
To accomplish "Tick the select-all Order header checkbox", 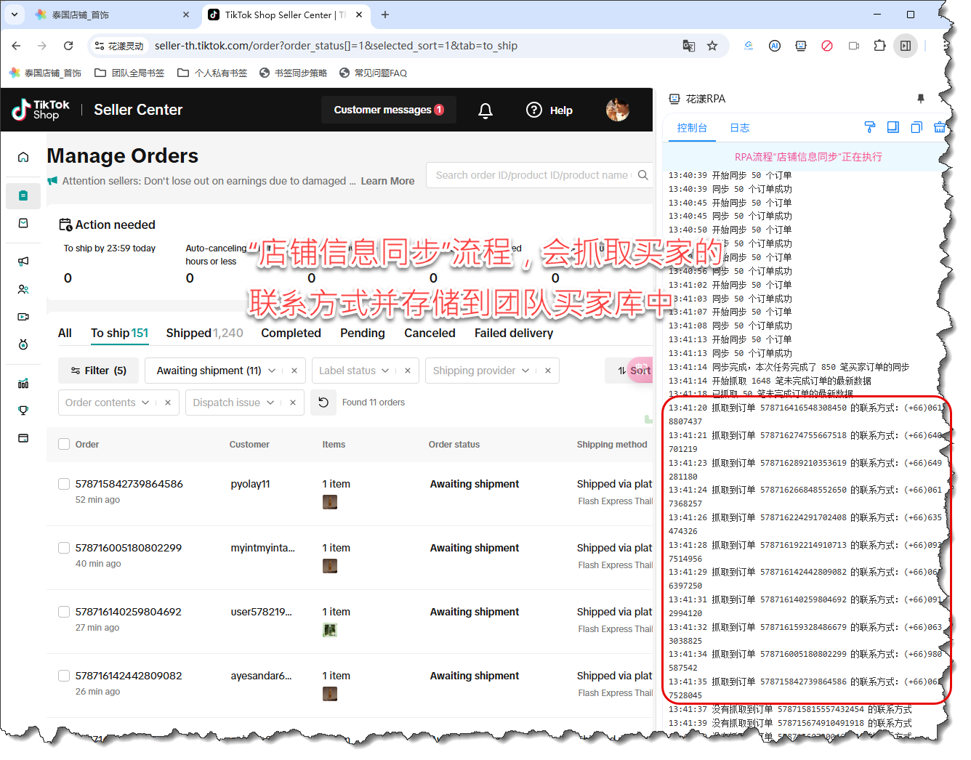I will point(64,444).
